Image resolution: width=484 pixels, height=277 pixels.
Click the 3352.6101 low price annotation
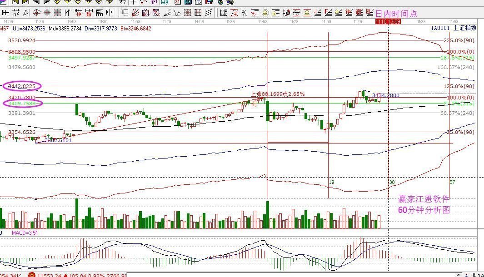pyautogui.click(x=58, y=140)
